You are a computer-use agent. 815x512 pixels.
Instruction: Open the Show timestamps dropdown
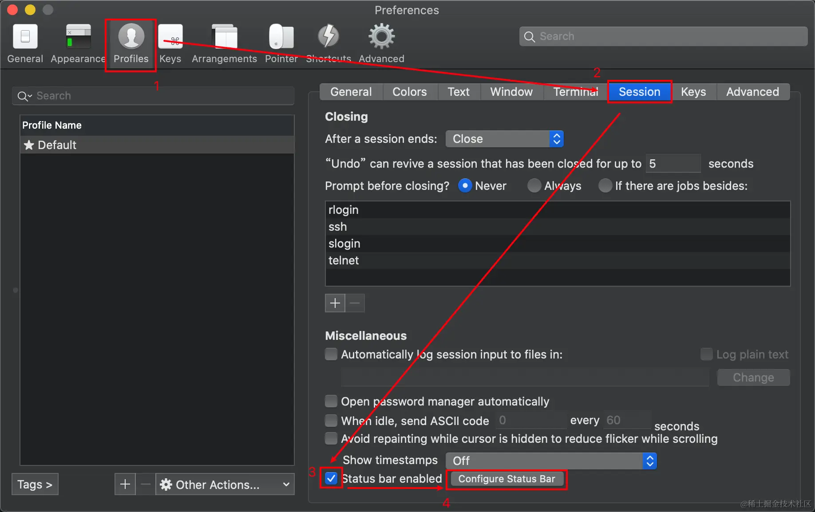(x=551, y=461)
